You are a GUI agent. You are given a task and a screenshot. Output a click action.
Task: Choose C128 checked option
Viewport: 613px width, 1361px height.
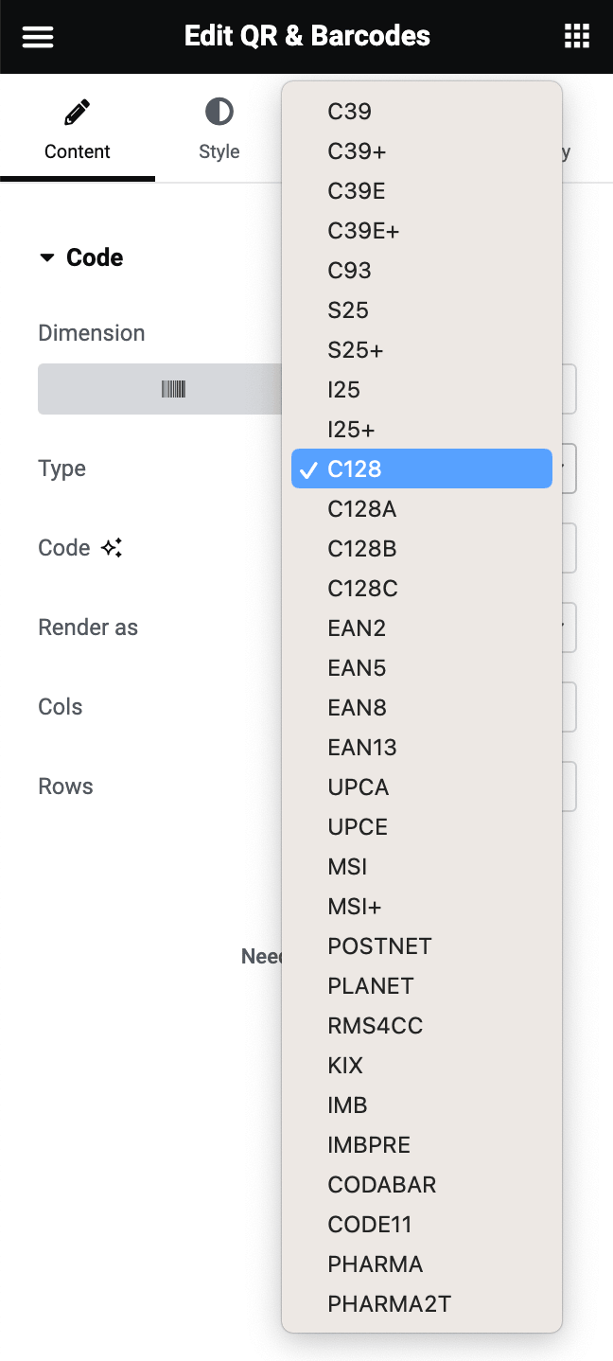(421, 468)
